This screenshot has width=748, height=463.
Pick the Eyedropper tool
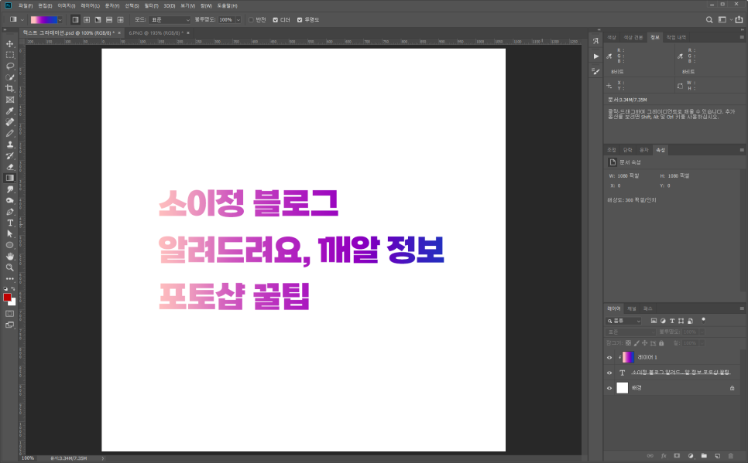pos(10,111)
